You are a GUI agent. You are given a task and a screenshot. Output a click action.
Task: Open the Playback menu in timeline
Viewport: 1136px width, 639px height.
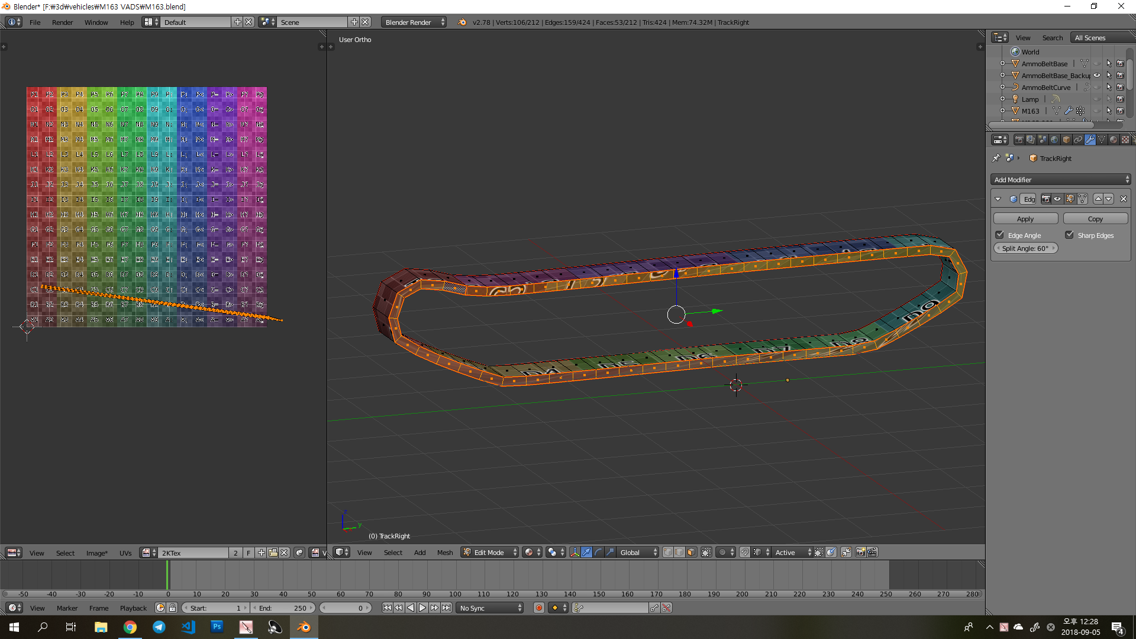point(133,608)
